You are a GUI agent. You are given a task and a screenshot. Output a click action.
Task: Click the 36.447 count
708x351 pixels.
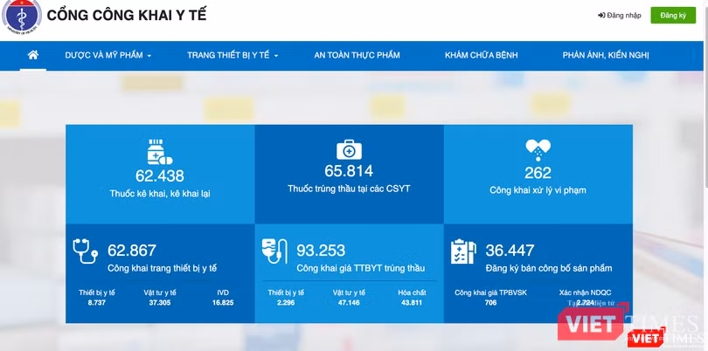[510, 251]
